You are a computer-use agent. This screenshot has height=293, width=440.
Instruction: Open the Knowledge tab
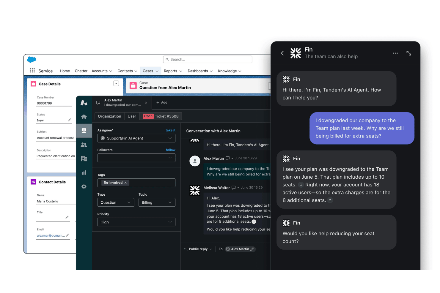click(x=227, y=71)
